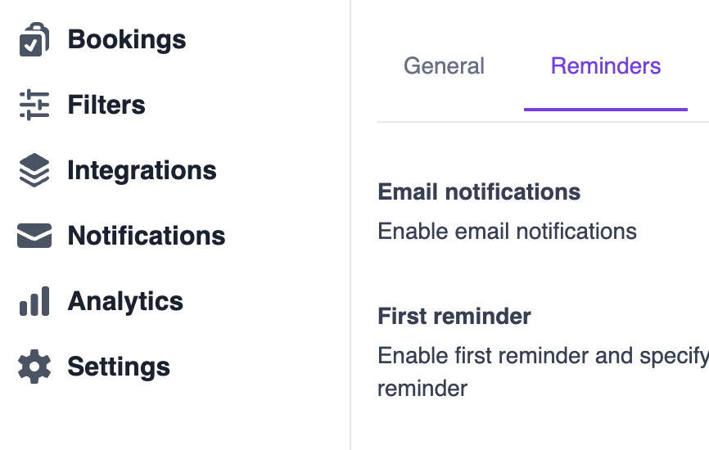The image size is (709, 450).
Task: Go to the Filters sidebar label
Action: [106, 105]
